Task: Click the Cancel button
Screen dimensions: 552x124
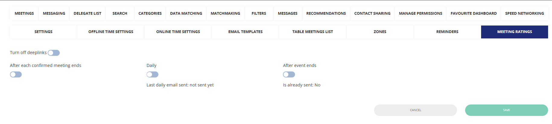Action: 415,110
